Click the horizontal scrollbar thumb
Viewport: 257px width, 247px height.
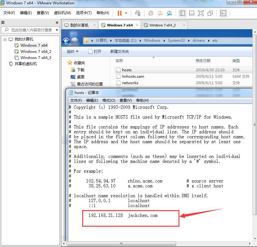(x=121, y=244)
